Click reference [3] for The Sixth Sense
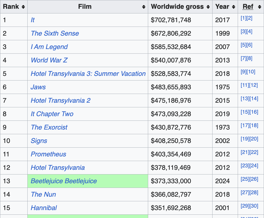This screenshot has height=218, width=264. pos(243,31)
